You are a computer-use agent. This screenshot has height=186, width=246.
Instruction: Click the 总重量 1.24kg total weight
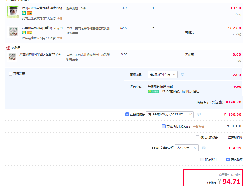point(230,175)
